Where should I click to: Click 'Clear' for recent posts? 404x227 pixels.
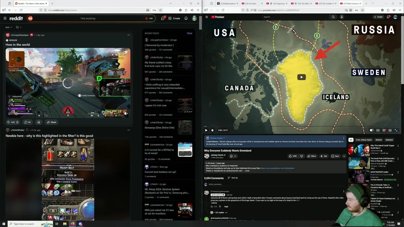tap(189, 33)
